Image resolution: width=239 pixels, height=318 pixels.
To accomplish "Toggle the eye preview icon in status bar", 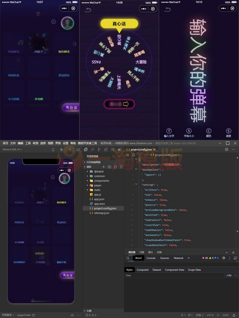I will click(72, 315).
